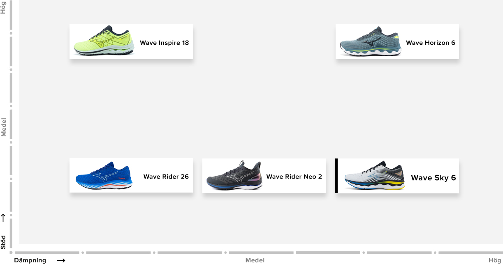Screen dimensions: 503x264
Task: Click the upward arrow above Stöd
Action: tap(3, 218)
